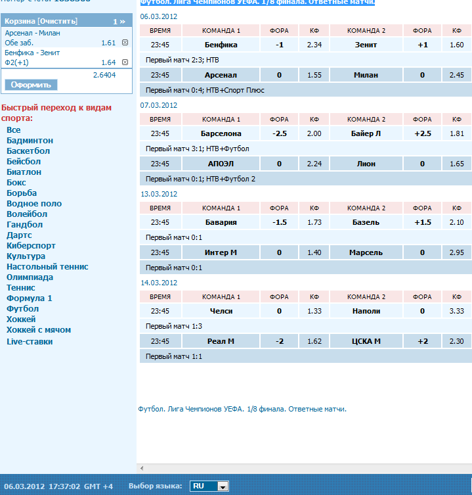Click the Барселона team name
Screen dimensions: 472x495
tap(221, 133)
